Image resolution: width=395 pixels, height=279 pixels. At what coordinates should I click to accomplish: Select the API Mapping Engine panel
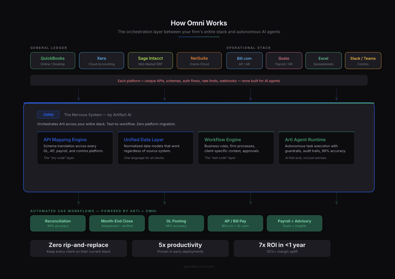(x=75, y=148)
